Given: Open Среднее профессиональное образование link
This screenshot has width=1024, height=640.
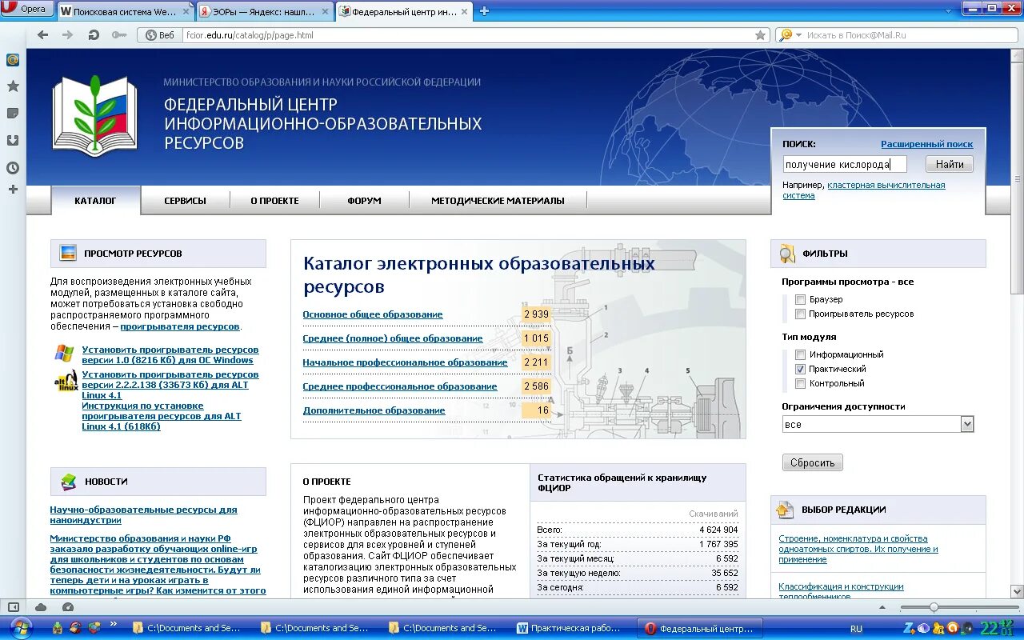Looking at the screenshot, I should click(x=400, y=386).
